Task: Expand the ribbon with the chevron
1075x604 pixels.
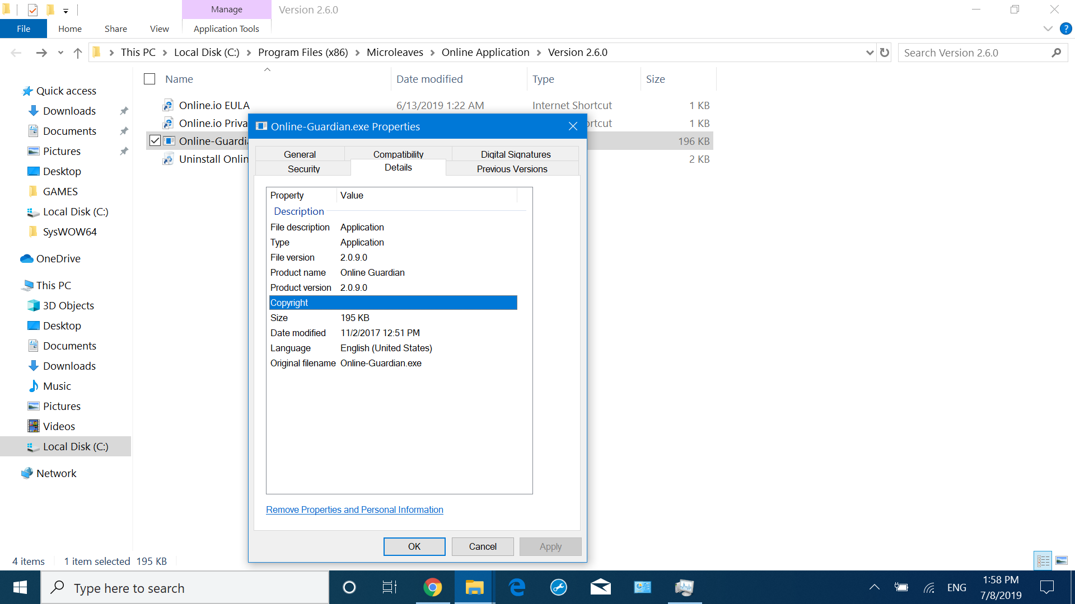Action: click(x=1048, y=29)
